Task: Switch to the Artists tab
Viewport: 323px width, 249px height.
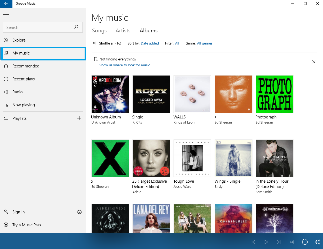Action: point(123,31)
